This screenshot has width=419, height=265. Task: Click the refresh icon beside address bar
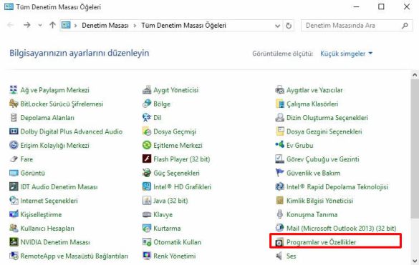pos(289,26)
